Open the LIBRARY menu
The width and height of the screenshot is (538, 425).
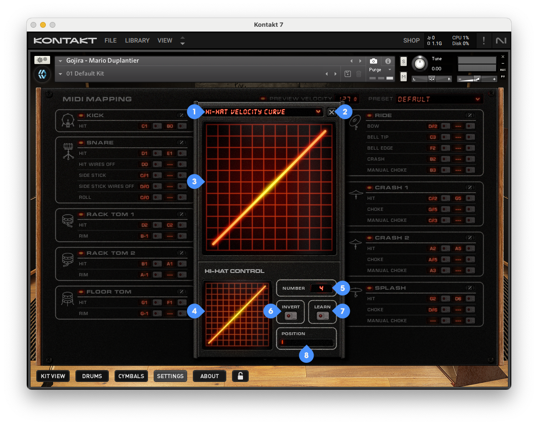point(137,41)
